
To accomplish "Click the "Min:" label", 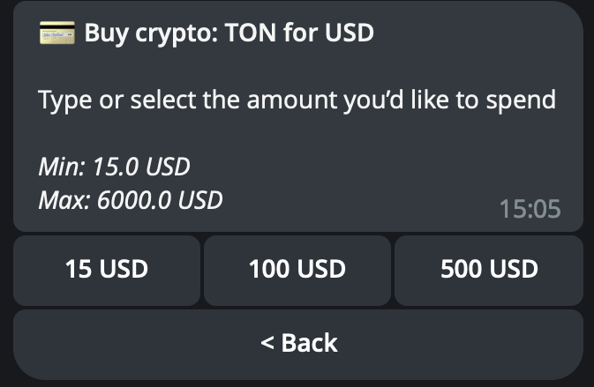I will 61,166.
